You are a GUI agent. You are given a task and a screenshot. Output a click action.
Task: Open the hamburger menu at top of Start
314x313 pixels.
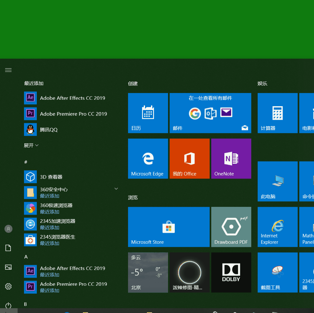[8, 70]
